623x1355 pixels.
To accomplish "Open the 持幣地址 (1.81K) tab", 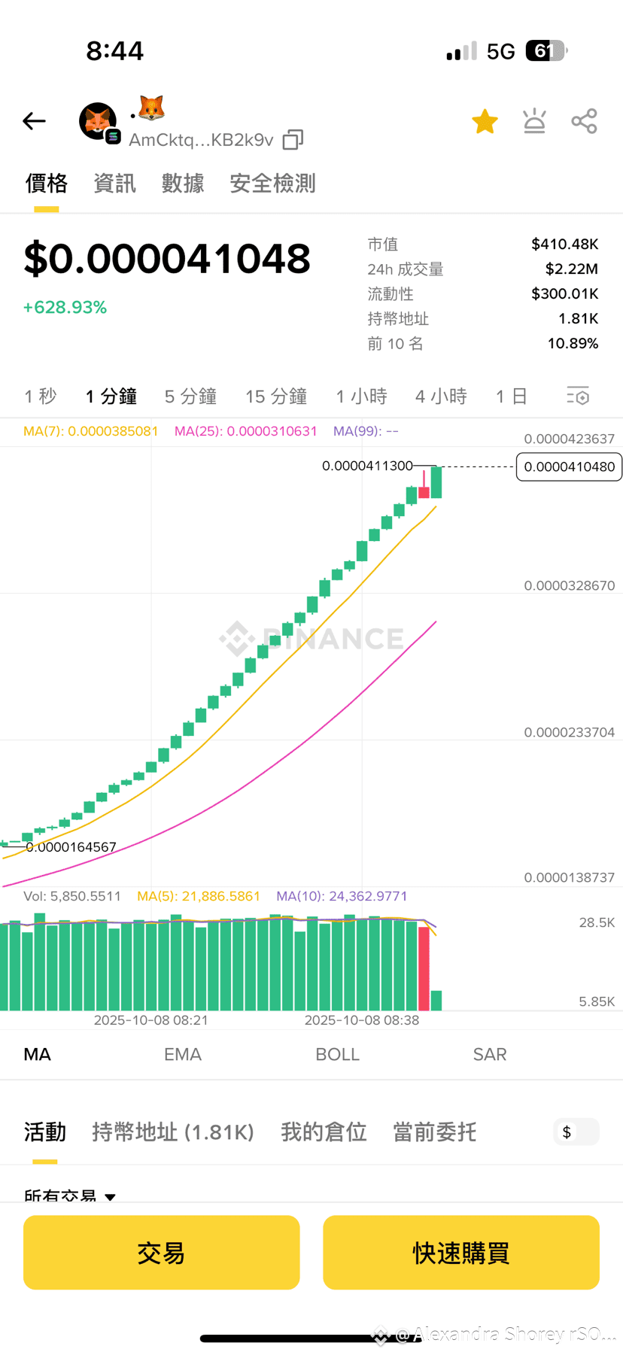I will [x=173, y=1132].
